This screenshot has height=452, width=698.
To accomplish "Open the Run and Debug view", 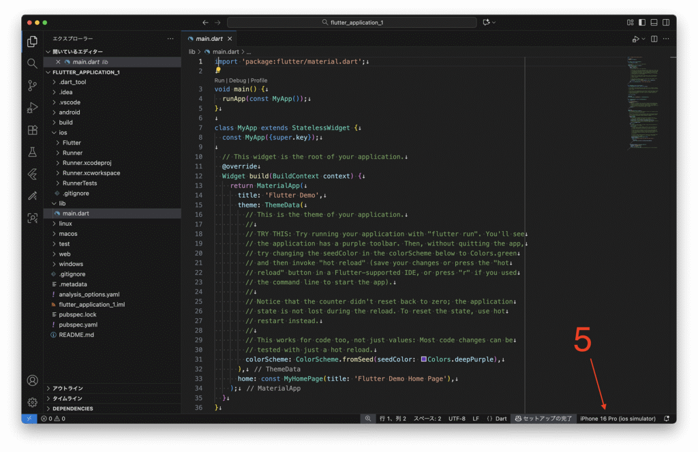I will tap(32, 108).
